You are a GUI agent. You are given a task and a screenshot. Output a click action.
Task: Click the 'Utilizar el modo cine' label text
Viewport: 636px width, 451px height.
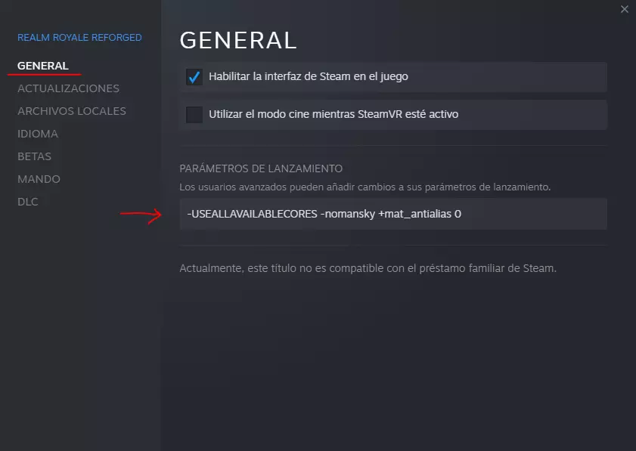tap(334, 115)
